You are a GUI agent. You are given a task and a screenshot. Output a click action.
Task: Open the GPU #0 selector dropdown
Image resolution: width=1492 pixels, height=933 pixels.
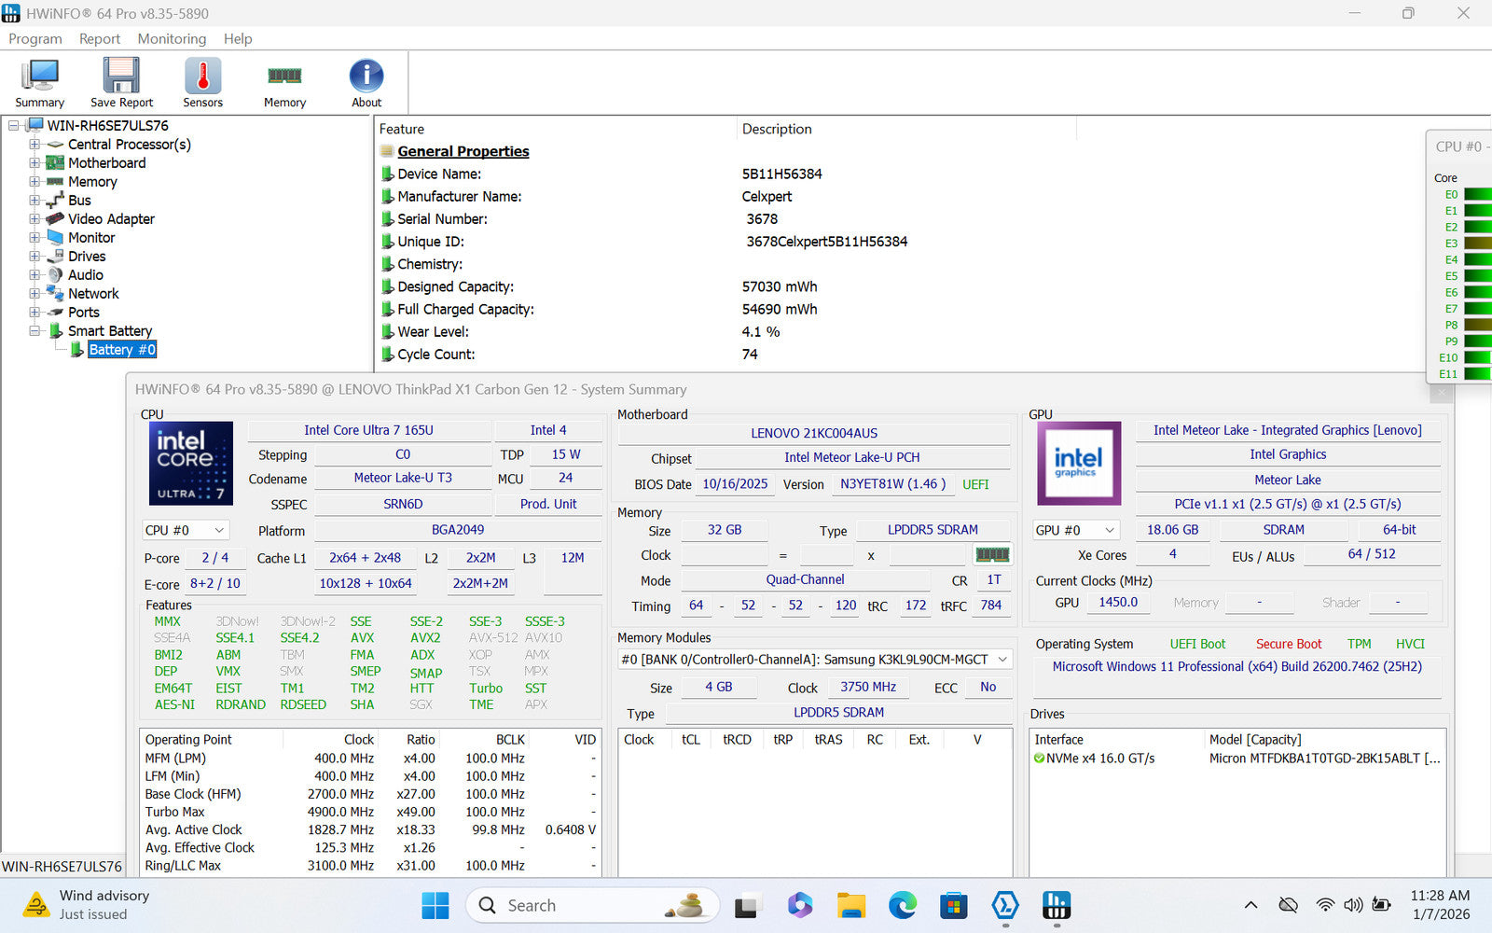pyautogui.click(x=1075, y=530)
